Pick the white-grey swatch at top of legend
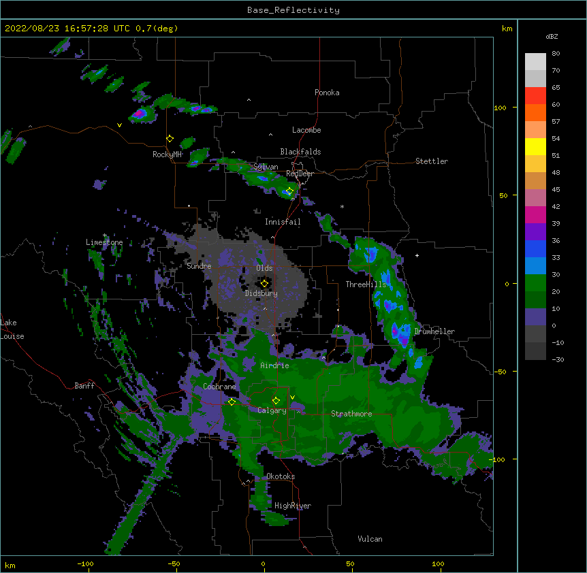This screenshot has width=587, height=573. tap(535, 62)
